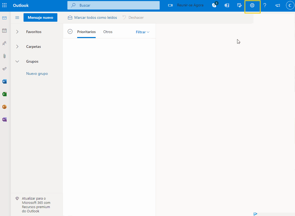295x216 pixels.
Task: Click the ad choices icon at bottom right
Action: [x=255, y=214]
